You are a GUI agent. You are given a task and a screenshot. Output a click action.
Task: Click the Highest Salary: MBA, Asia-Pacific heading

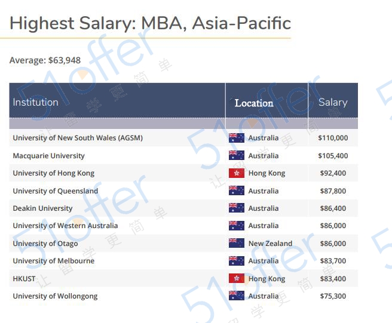click(x=150, y=23)
